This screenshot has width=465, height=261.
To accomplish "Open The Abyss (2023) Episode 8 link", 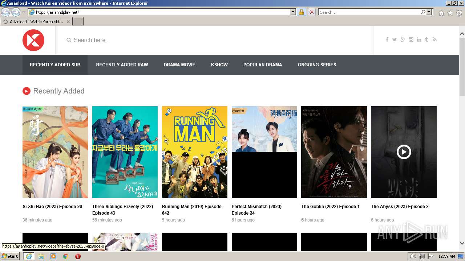I will tap(400, 207).
